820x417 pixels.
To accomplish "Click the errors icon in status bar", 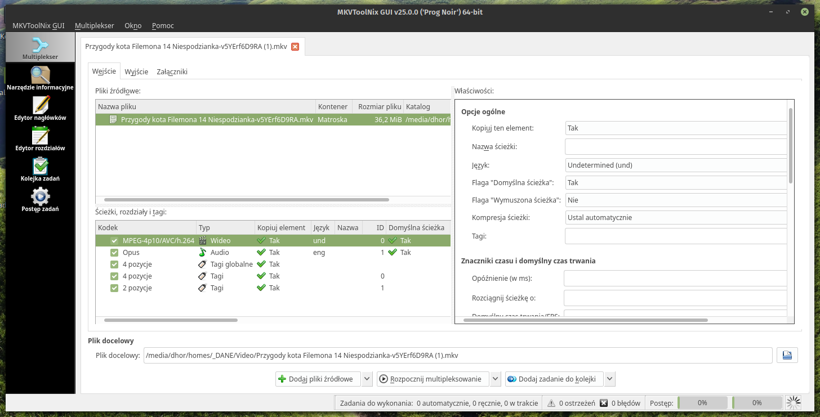I will tap(604, 403).
